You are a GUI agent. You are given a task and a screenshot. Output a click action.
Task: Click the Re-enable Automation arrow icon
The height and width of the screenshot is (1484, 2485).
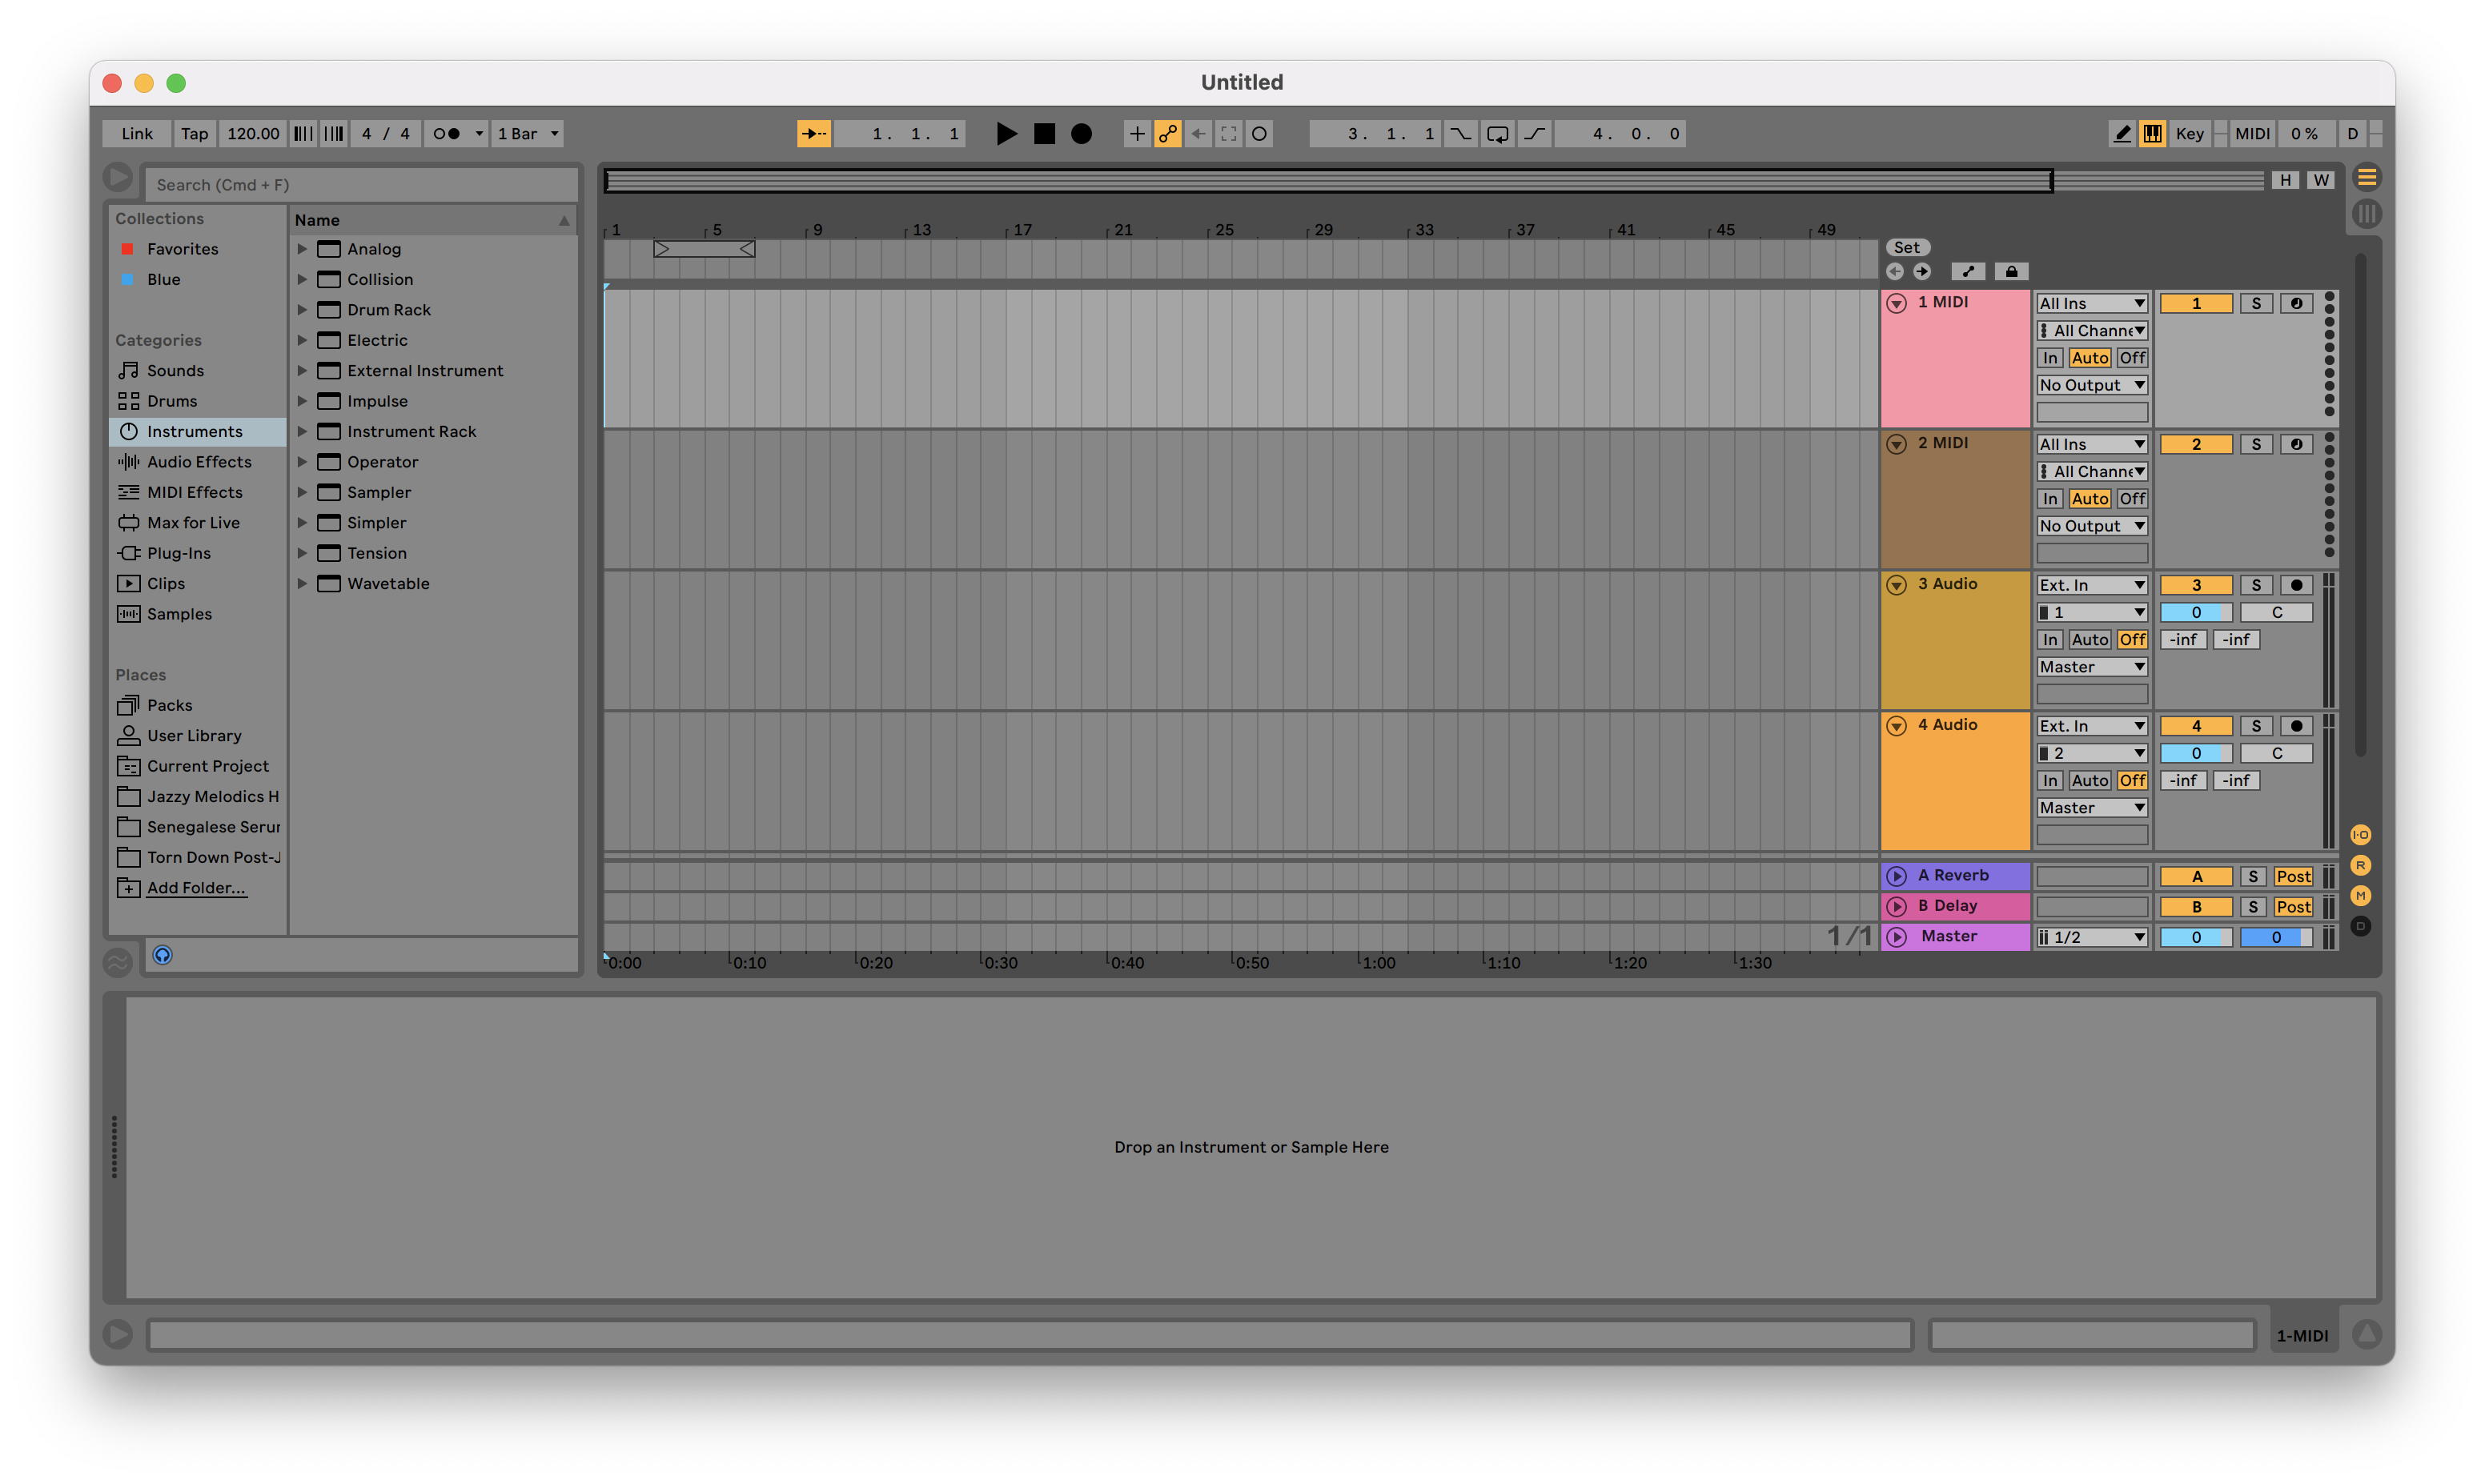pos(1198,134)
